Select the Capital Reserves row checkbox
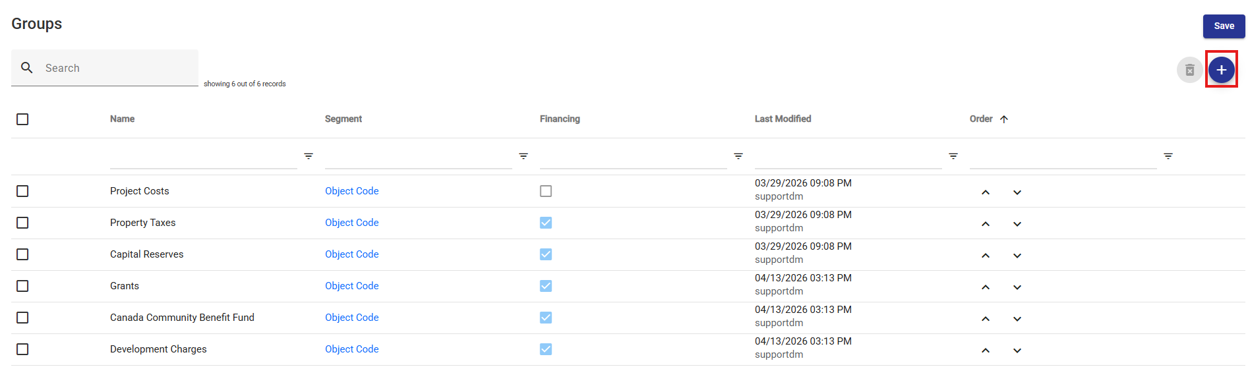1248x367 pixels. (22, 254)
